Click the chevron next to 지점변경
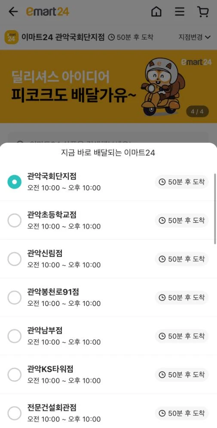Screen dimensions: 217x428 (208, 37)
